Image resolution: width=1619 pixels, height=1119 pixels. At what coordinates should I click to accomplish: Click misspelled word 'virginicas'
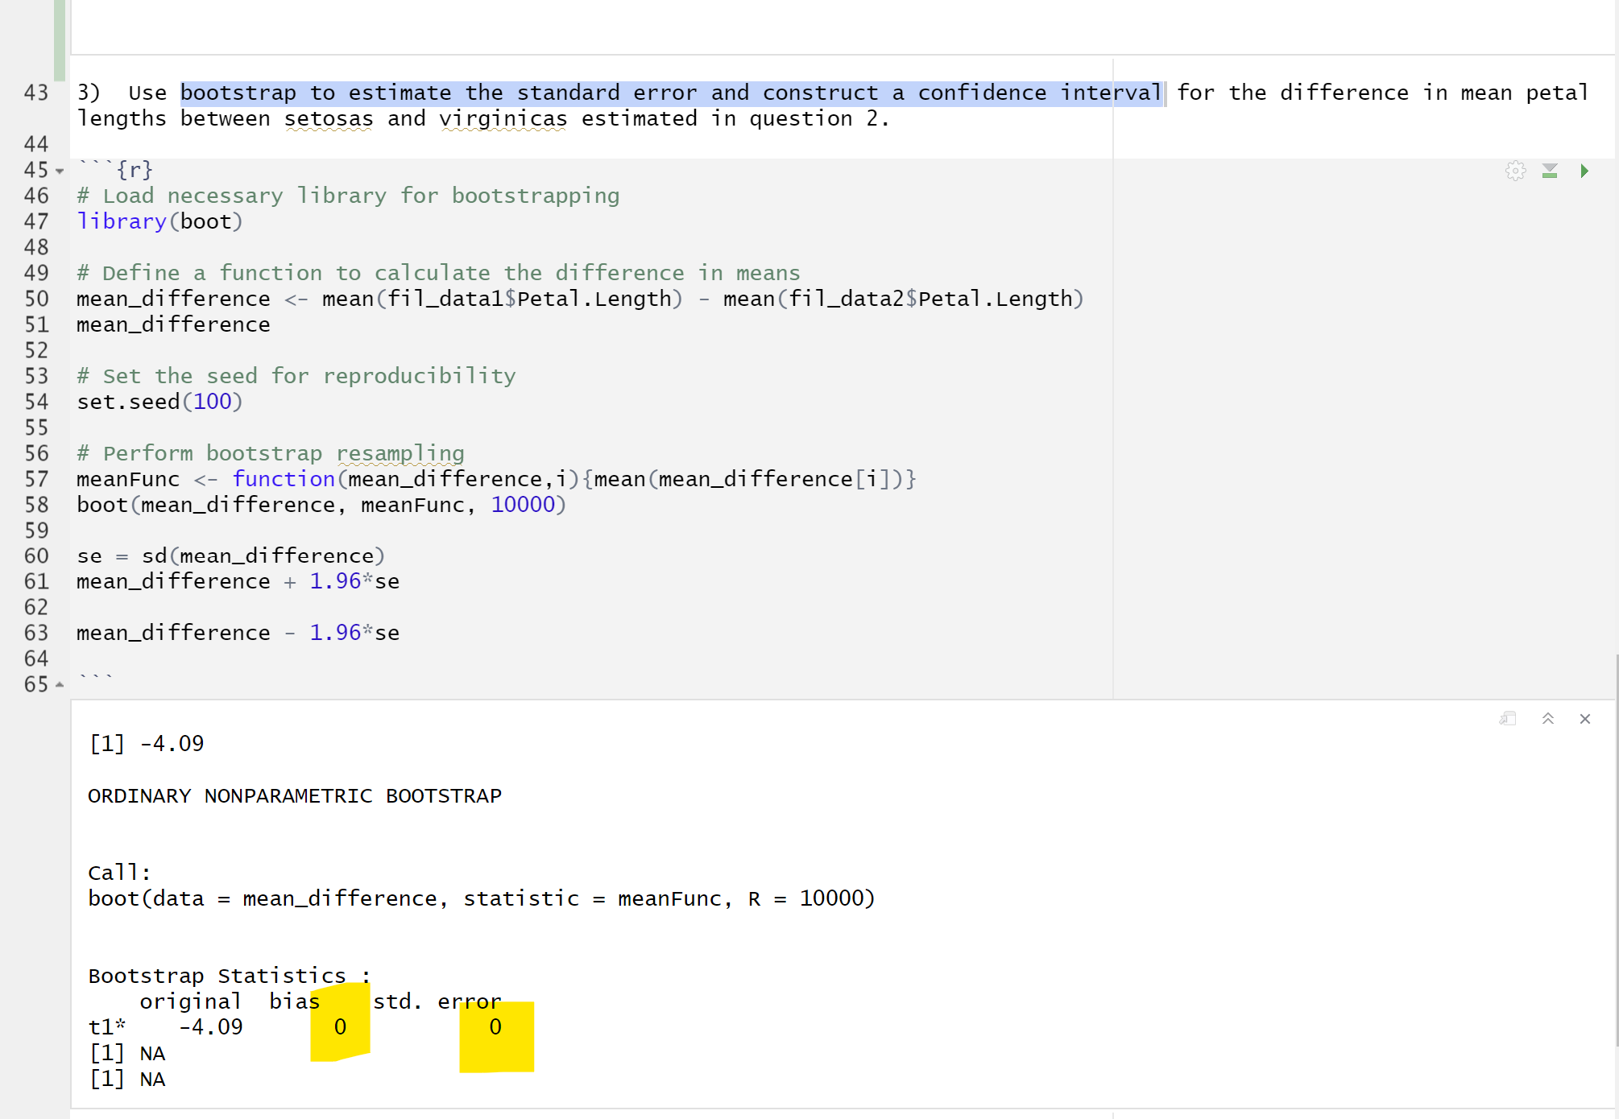pyautogui.click(x=503, y=119)
